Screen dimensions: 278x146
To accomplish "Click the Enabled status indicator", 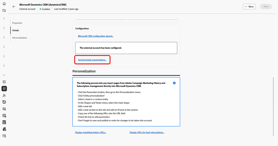I will coord(45,9).
